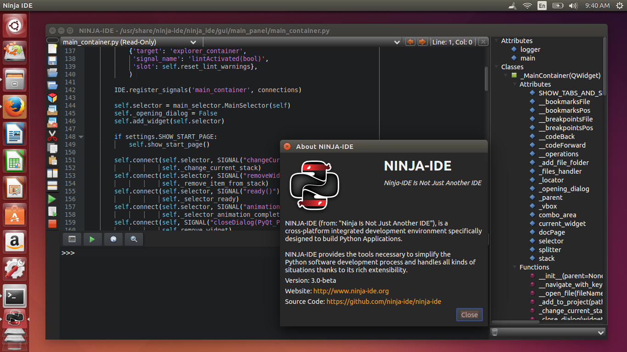Stop execution with the orange square icon

click(52, 223)
